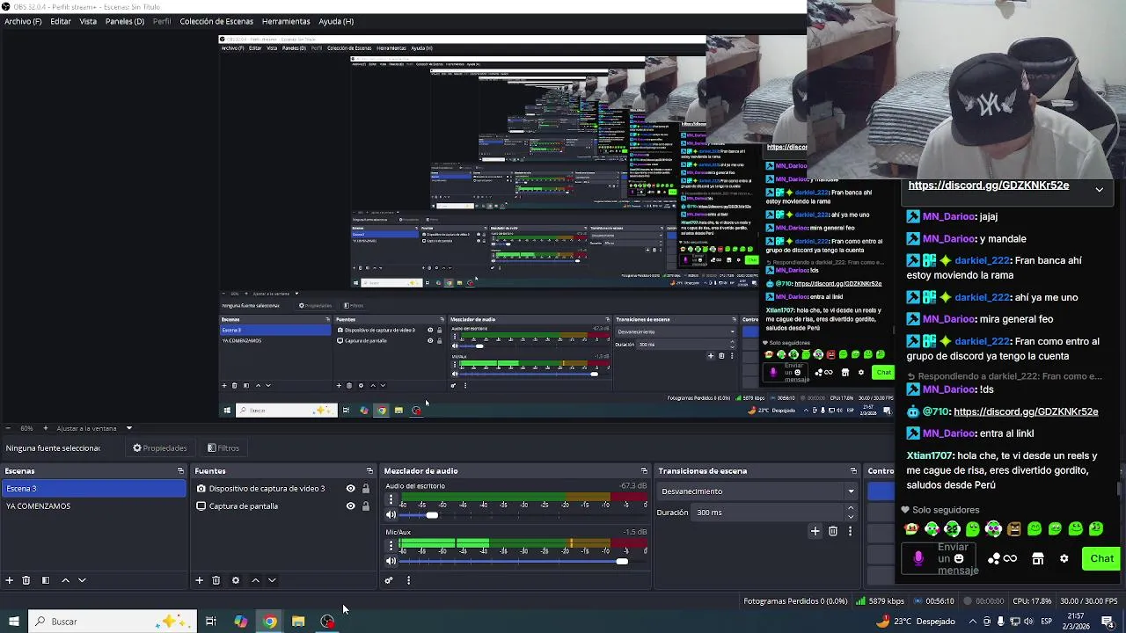Open channel points bubbles icon in chat

(994, 558)
